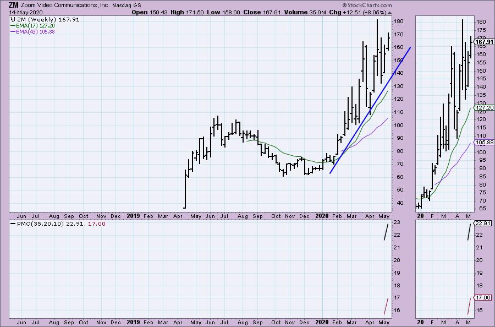
Task: Click the small triangle after the Chg value
Action: [x=389, y=13]
